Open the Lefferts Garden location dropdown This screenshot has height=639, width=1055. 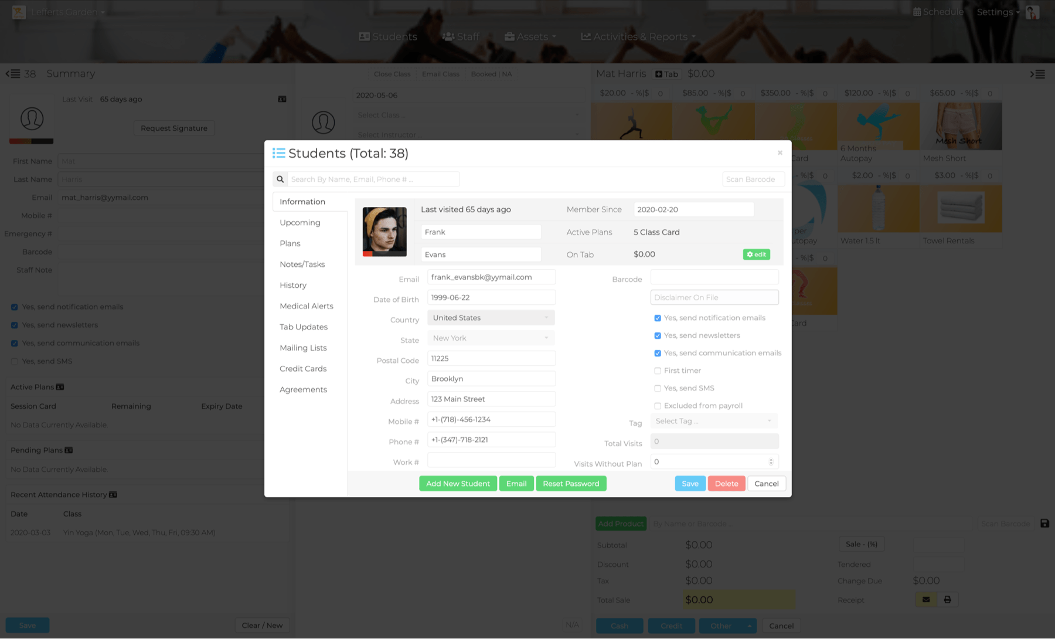point(67,12)
